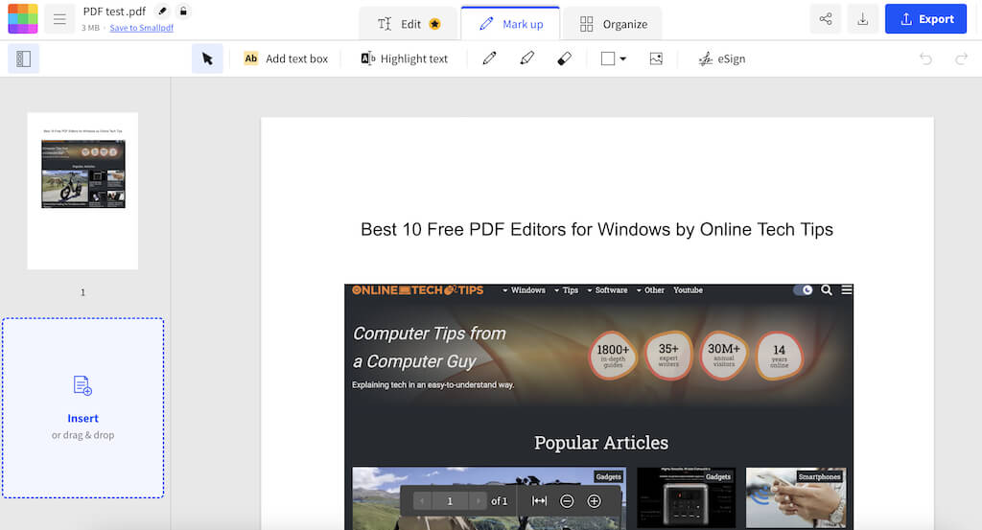The height and width of the screenshot is (530, 982).
Task: Switch to the Edit tab
Action: 409,24
